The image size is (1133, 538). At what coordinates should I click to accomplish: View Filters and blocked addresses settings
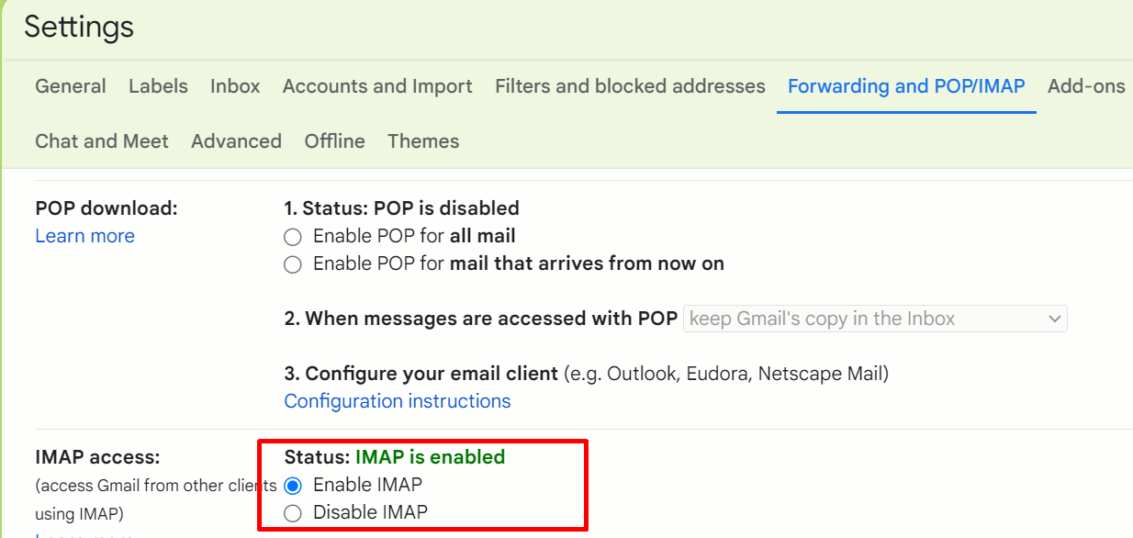629,85
